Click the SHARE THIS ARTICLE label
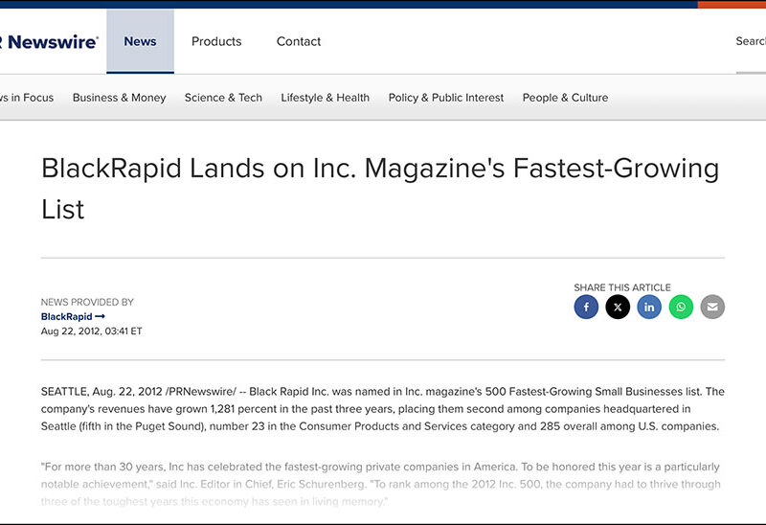 click(621, 287)
